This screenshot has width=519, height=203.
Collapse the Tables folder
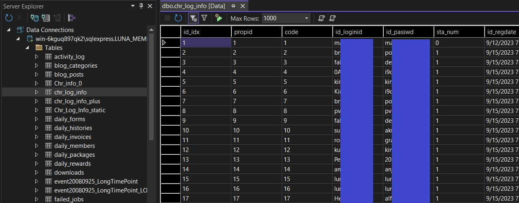(x=27, y=48)
